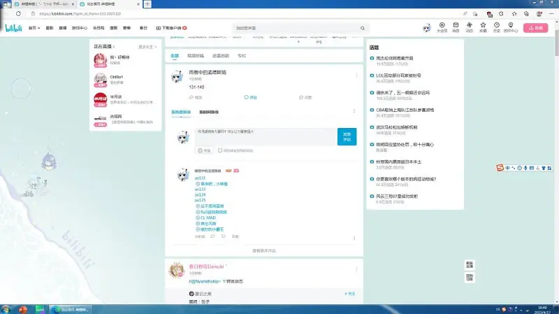Click 查看更多评论 link

(x=264, y=251)
